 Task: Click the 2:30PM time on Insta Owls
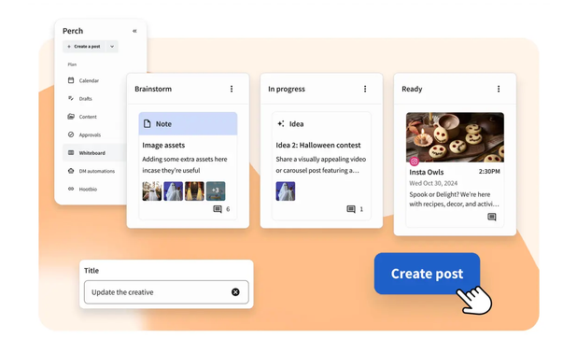(489, 171)
